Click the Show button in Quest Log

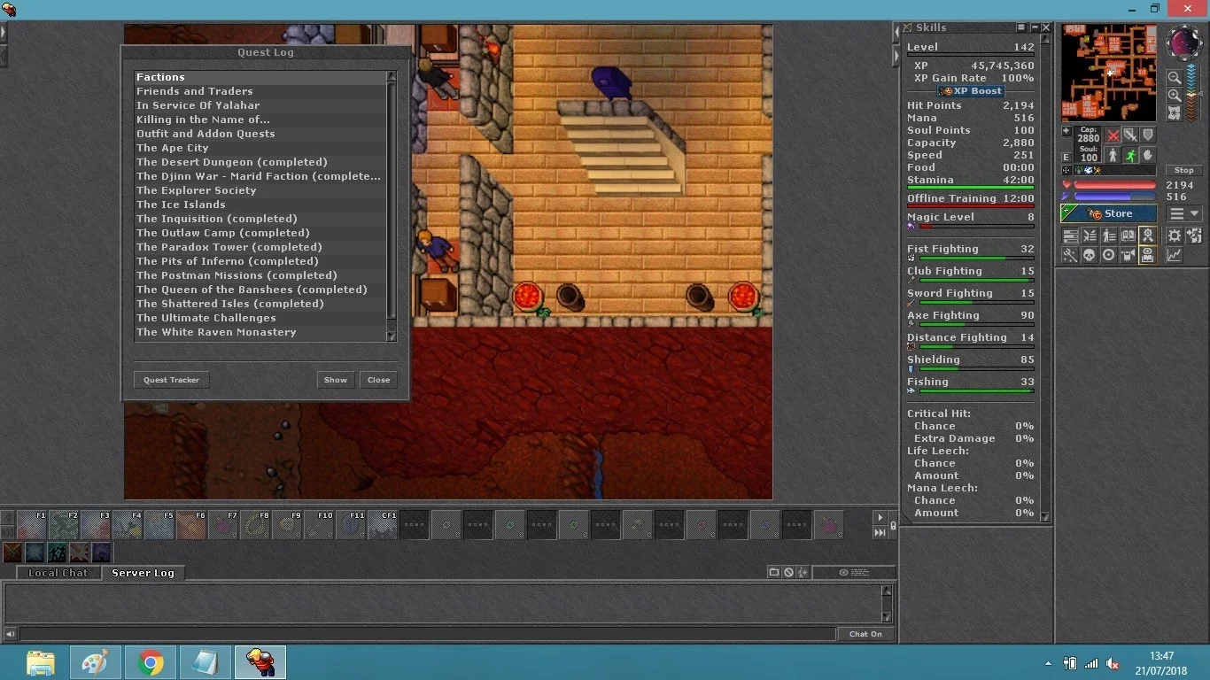(x=336, y=380)
